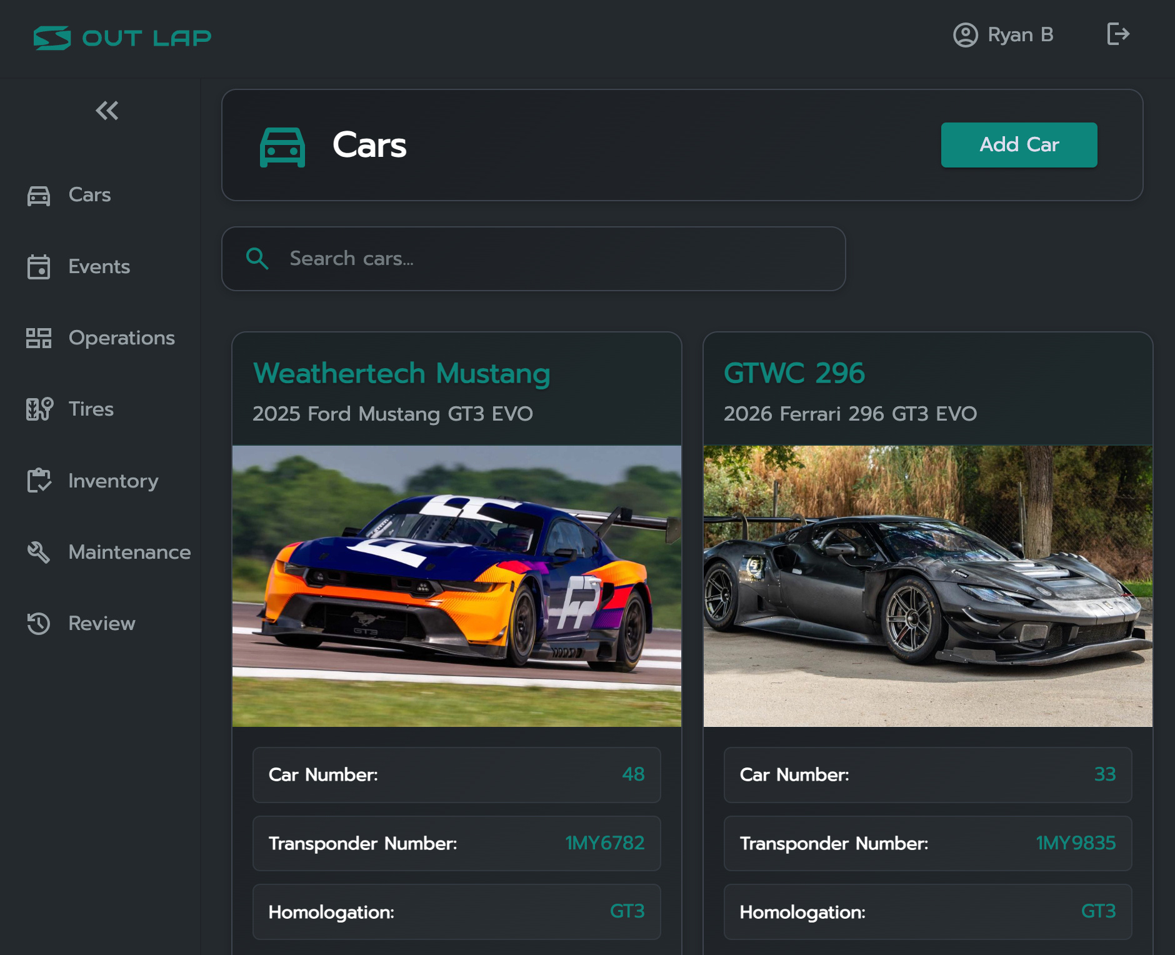This screenshot has width=1175, height=955.
Task: Click the Maintenance wrench icon
Action: click(x=39, y=552)
